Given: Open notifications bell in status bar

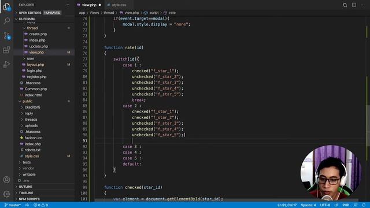Looking at the screenshot, I should pos(364,205).
